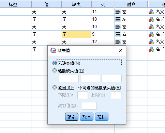Click 左 alignment text in width 11 row

coord(124,12)
